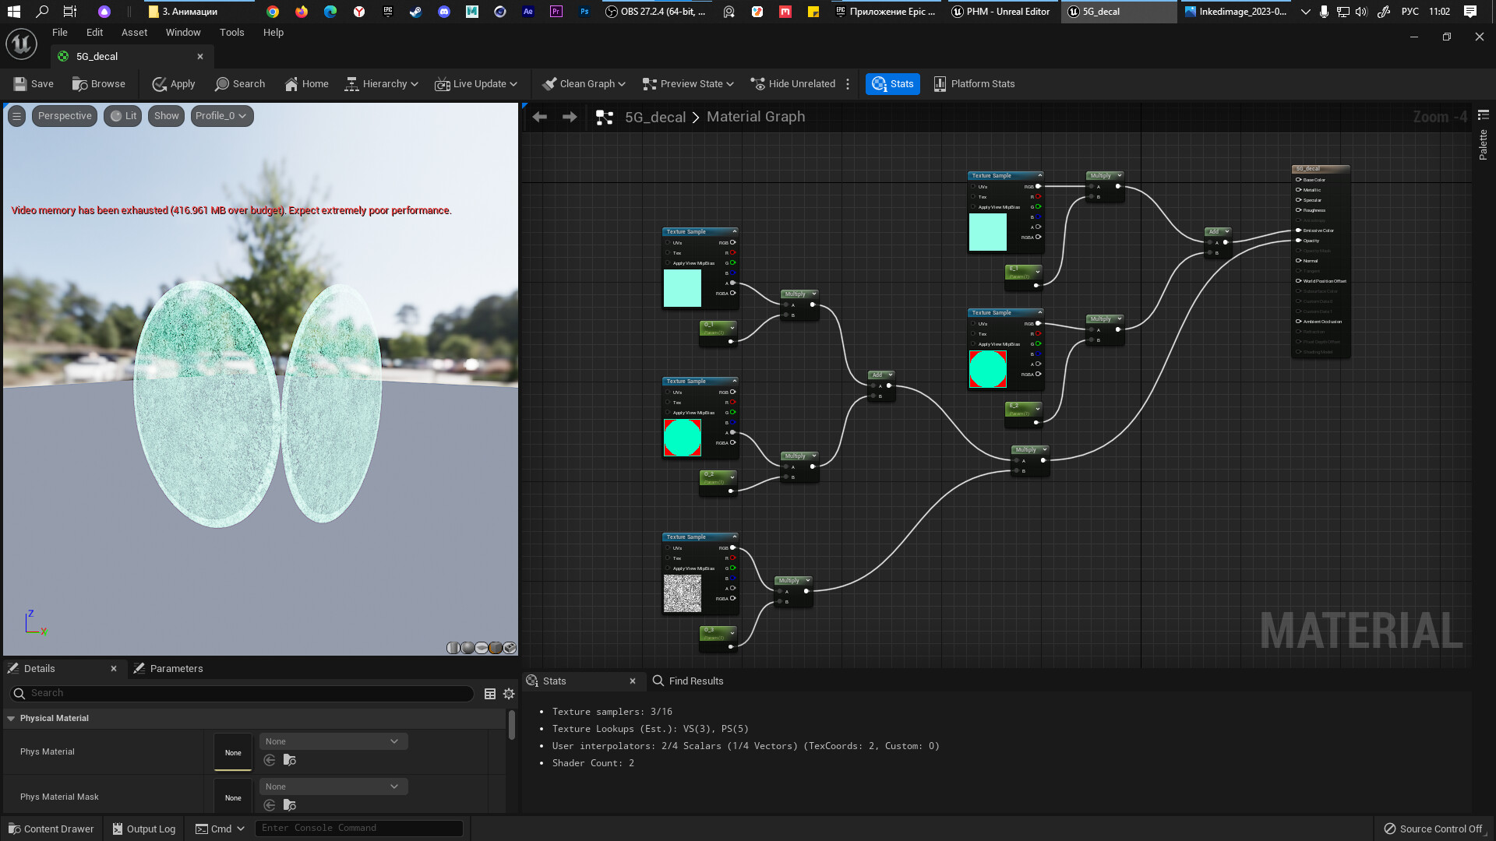
Task: Apply material changes
Action: pyautogui.click(x=173, y=84)
